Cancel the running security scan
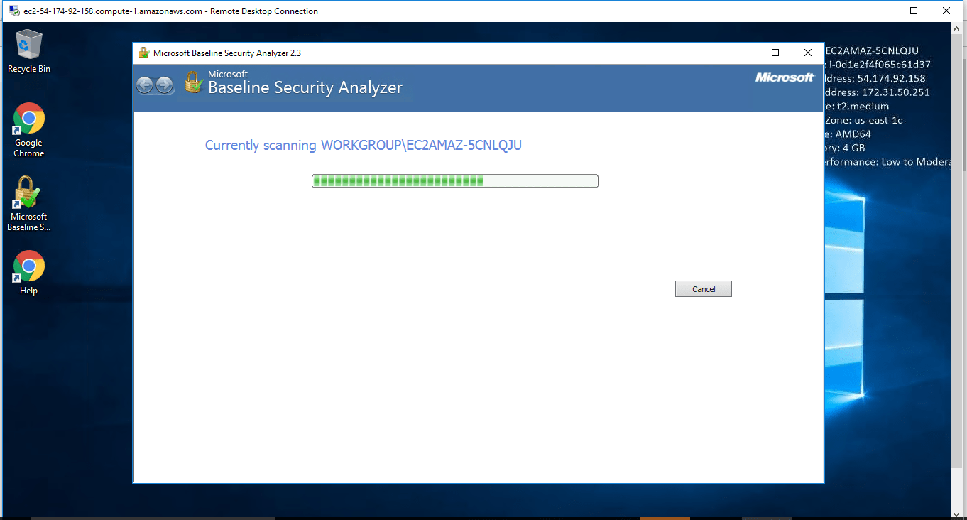The width and height of the screenshot is (967, 520). [x=703, y=289]
